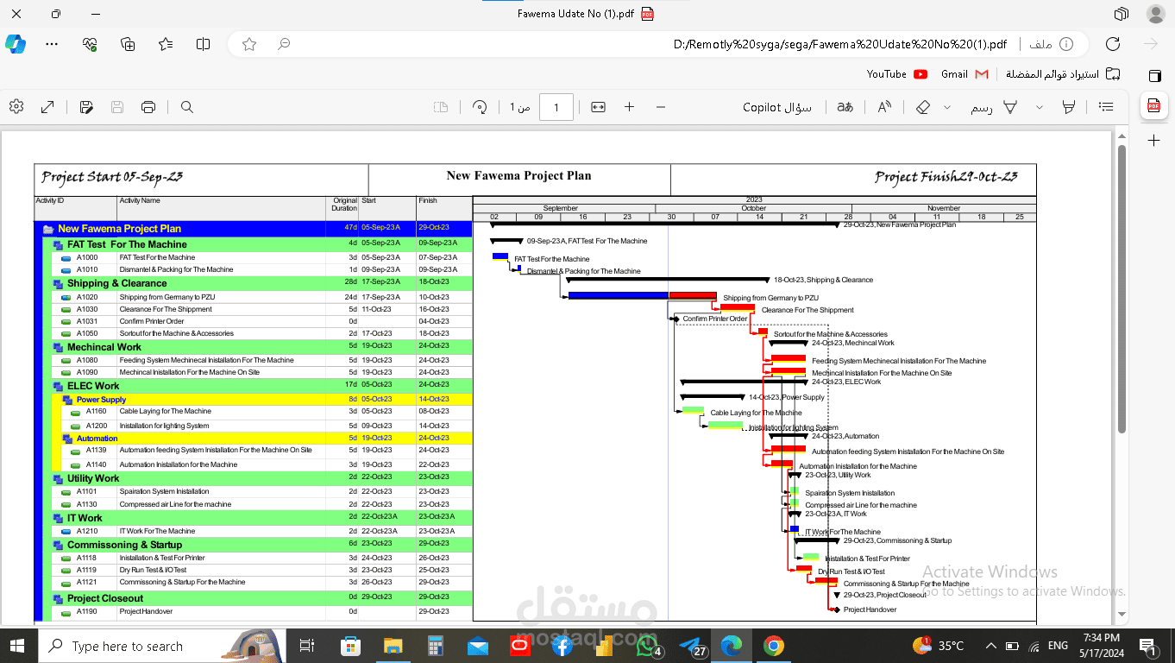Open Mail app from taskbar
This screenshot has height=663, width=1175.
click(478, 646)
